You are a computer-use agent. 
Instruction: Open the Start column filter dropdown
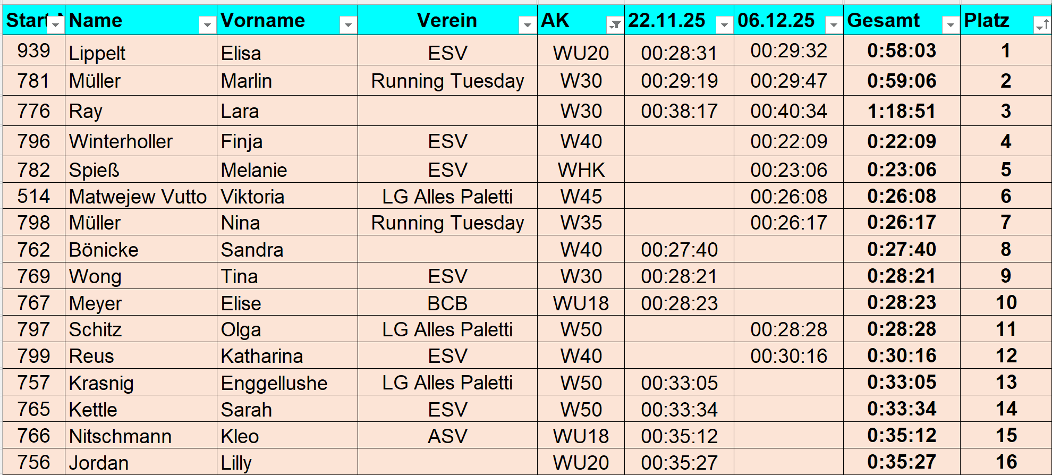pos(56,24)
